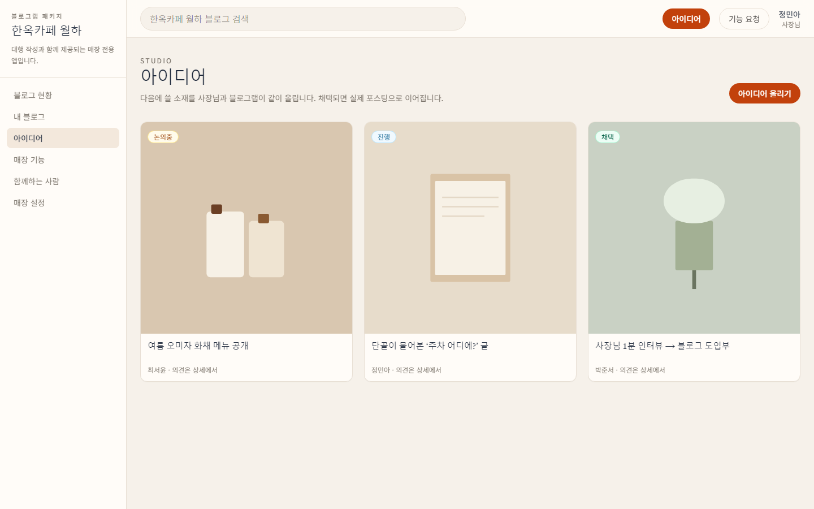Click text 박준서 · 의견은 상세에서
Image resolution: width=814 pixels, height=509 pixels.
point(630,370)
